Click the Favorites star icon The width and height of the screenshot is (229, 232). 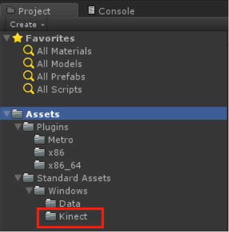(18, 38)
